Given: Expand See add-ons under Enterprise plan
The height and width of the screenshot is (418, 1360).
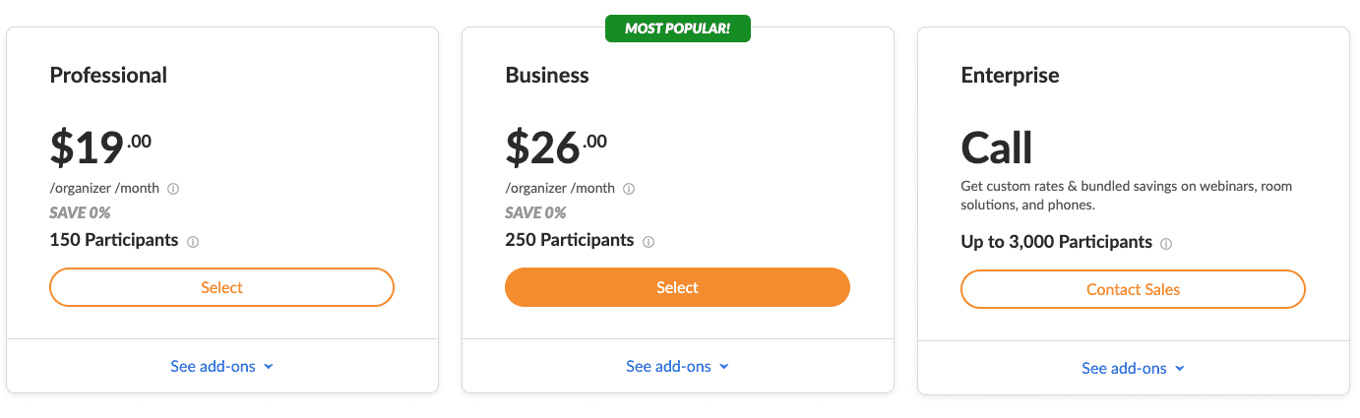Looking at the screenshot, I should click(x=1133, y=368).
